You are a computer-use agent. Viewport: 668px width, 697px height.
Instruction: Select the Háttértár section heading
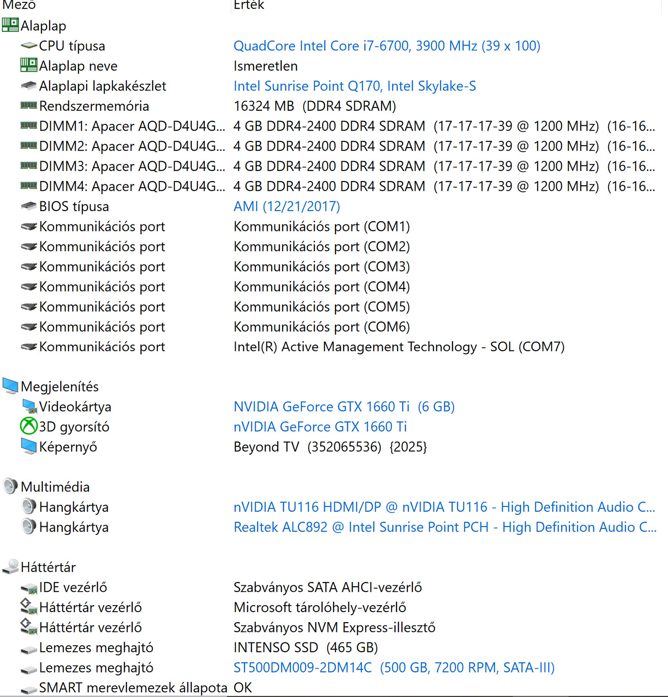point(48,567)
